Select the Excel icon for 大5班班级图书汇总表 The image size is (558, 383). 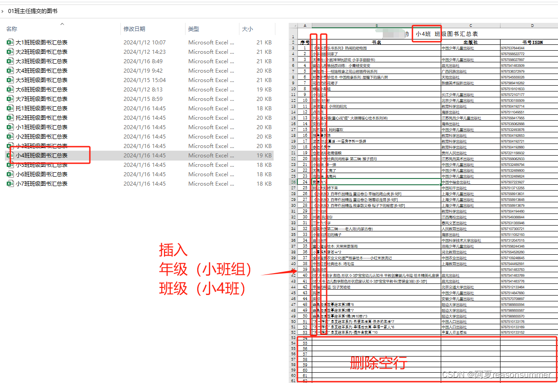(11, 80)
